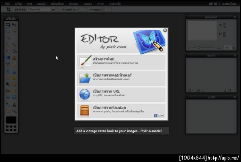Select the Type (A) tool
Image resolution: width=241 pixels, height=162 pixels.
pos(14,105)
